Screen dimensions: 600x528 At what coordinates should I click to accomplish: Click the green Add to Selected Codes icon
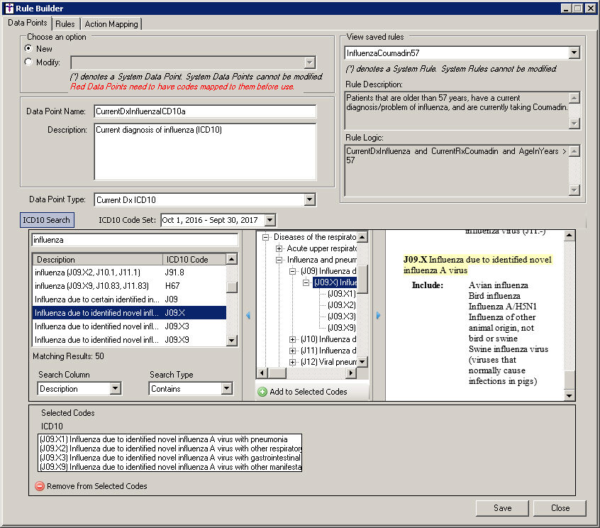click(262, 392)
